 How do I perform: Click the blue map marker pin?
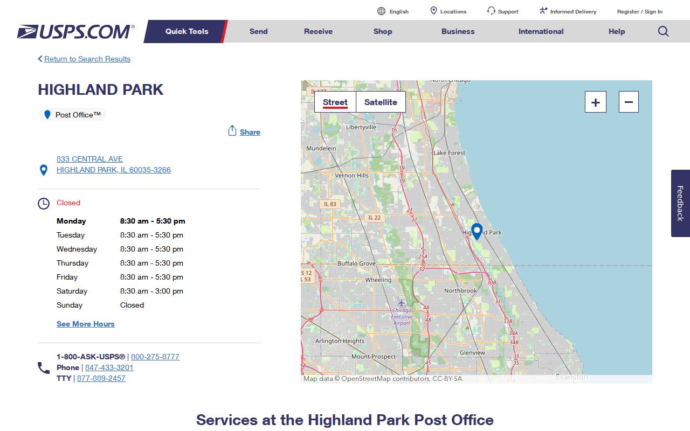(477, 232)
